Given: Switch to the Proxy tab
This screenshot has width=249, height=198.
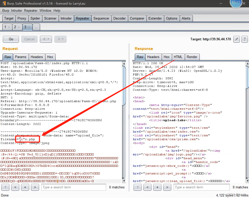Looking at the screenshot, I should pos(22,19).
